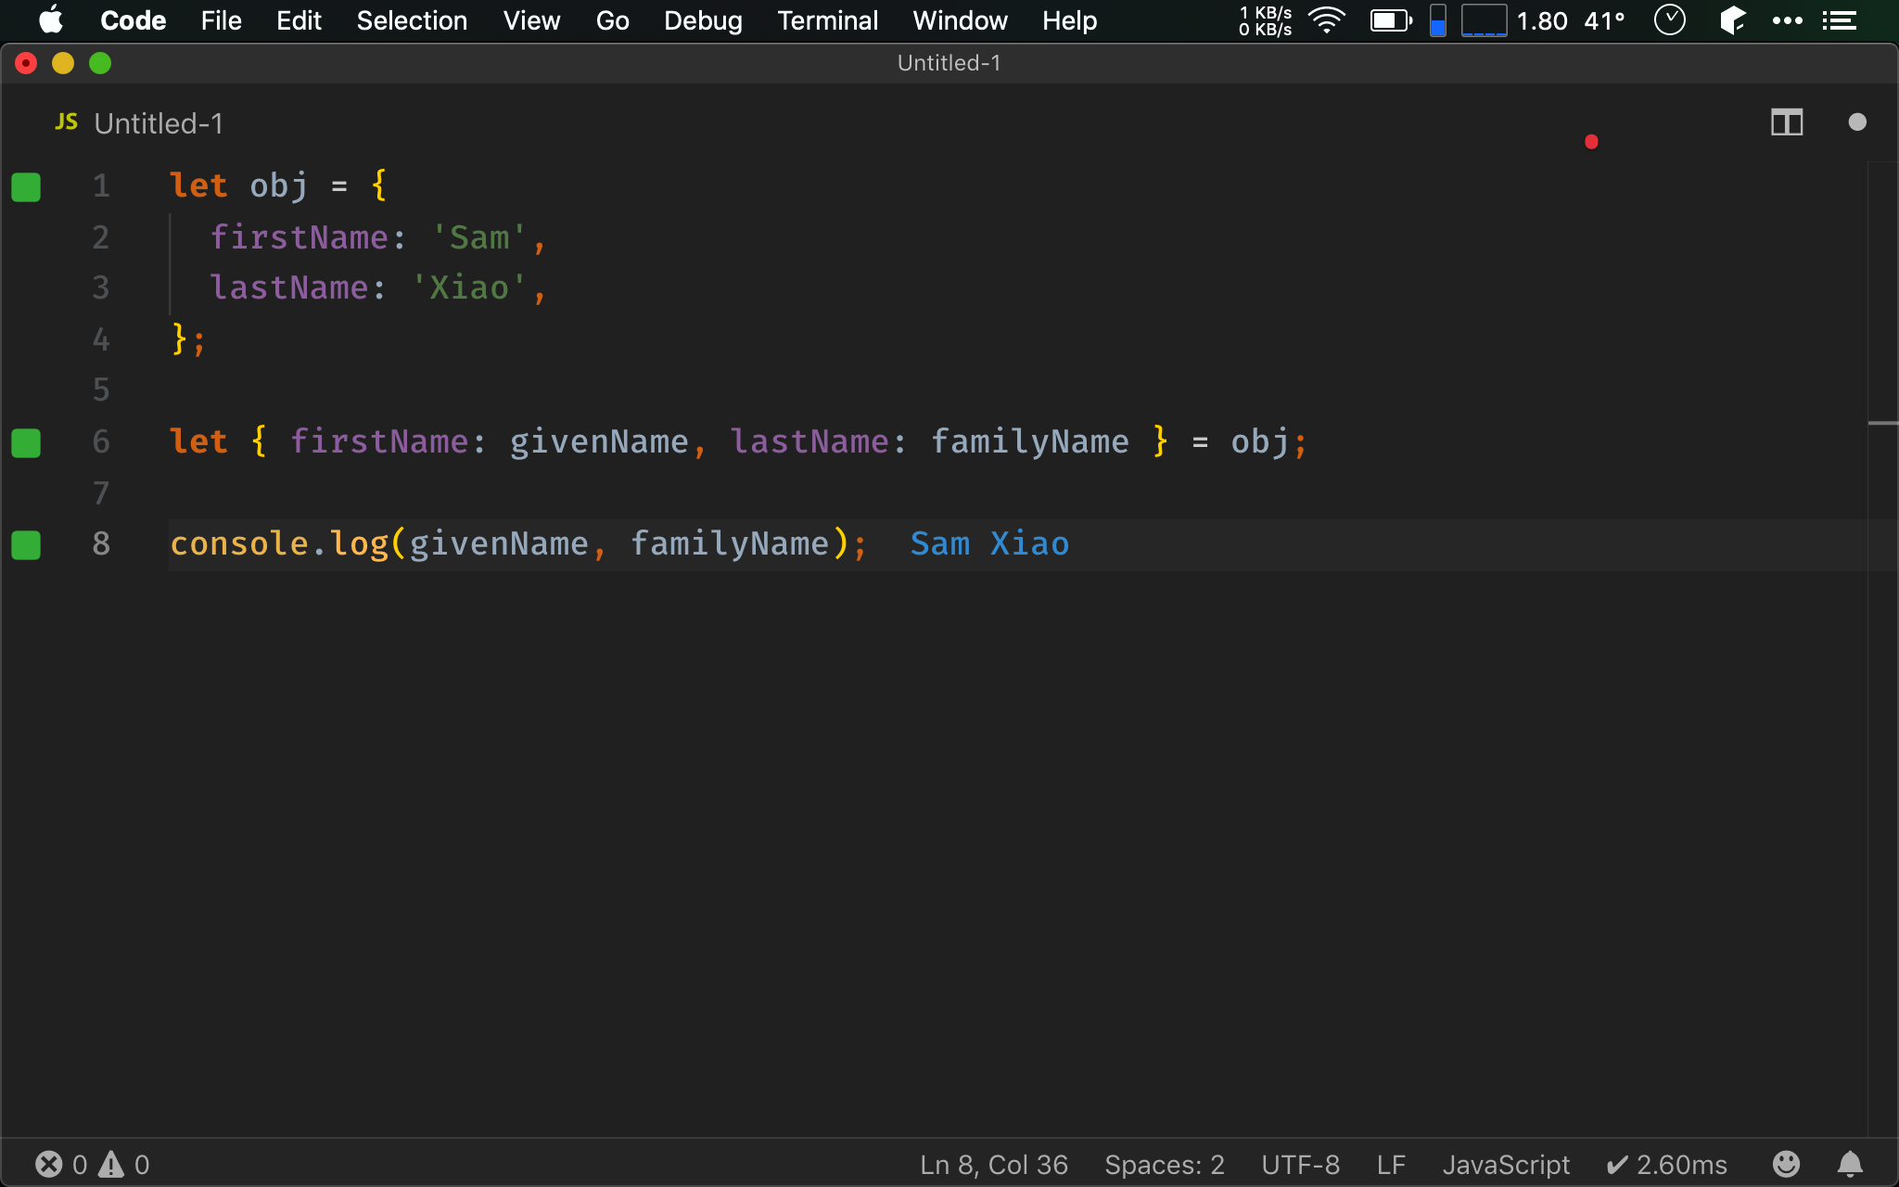Open the Debug menu
The height and width of the screenshot is (1187, 1899).
[703, 20]
